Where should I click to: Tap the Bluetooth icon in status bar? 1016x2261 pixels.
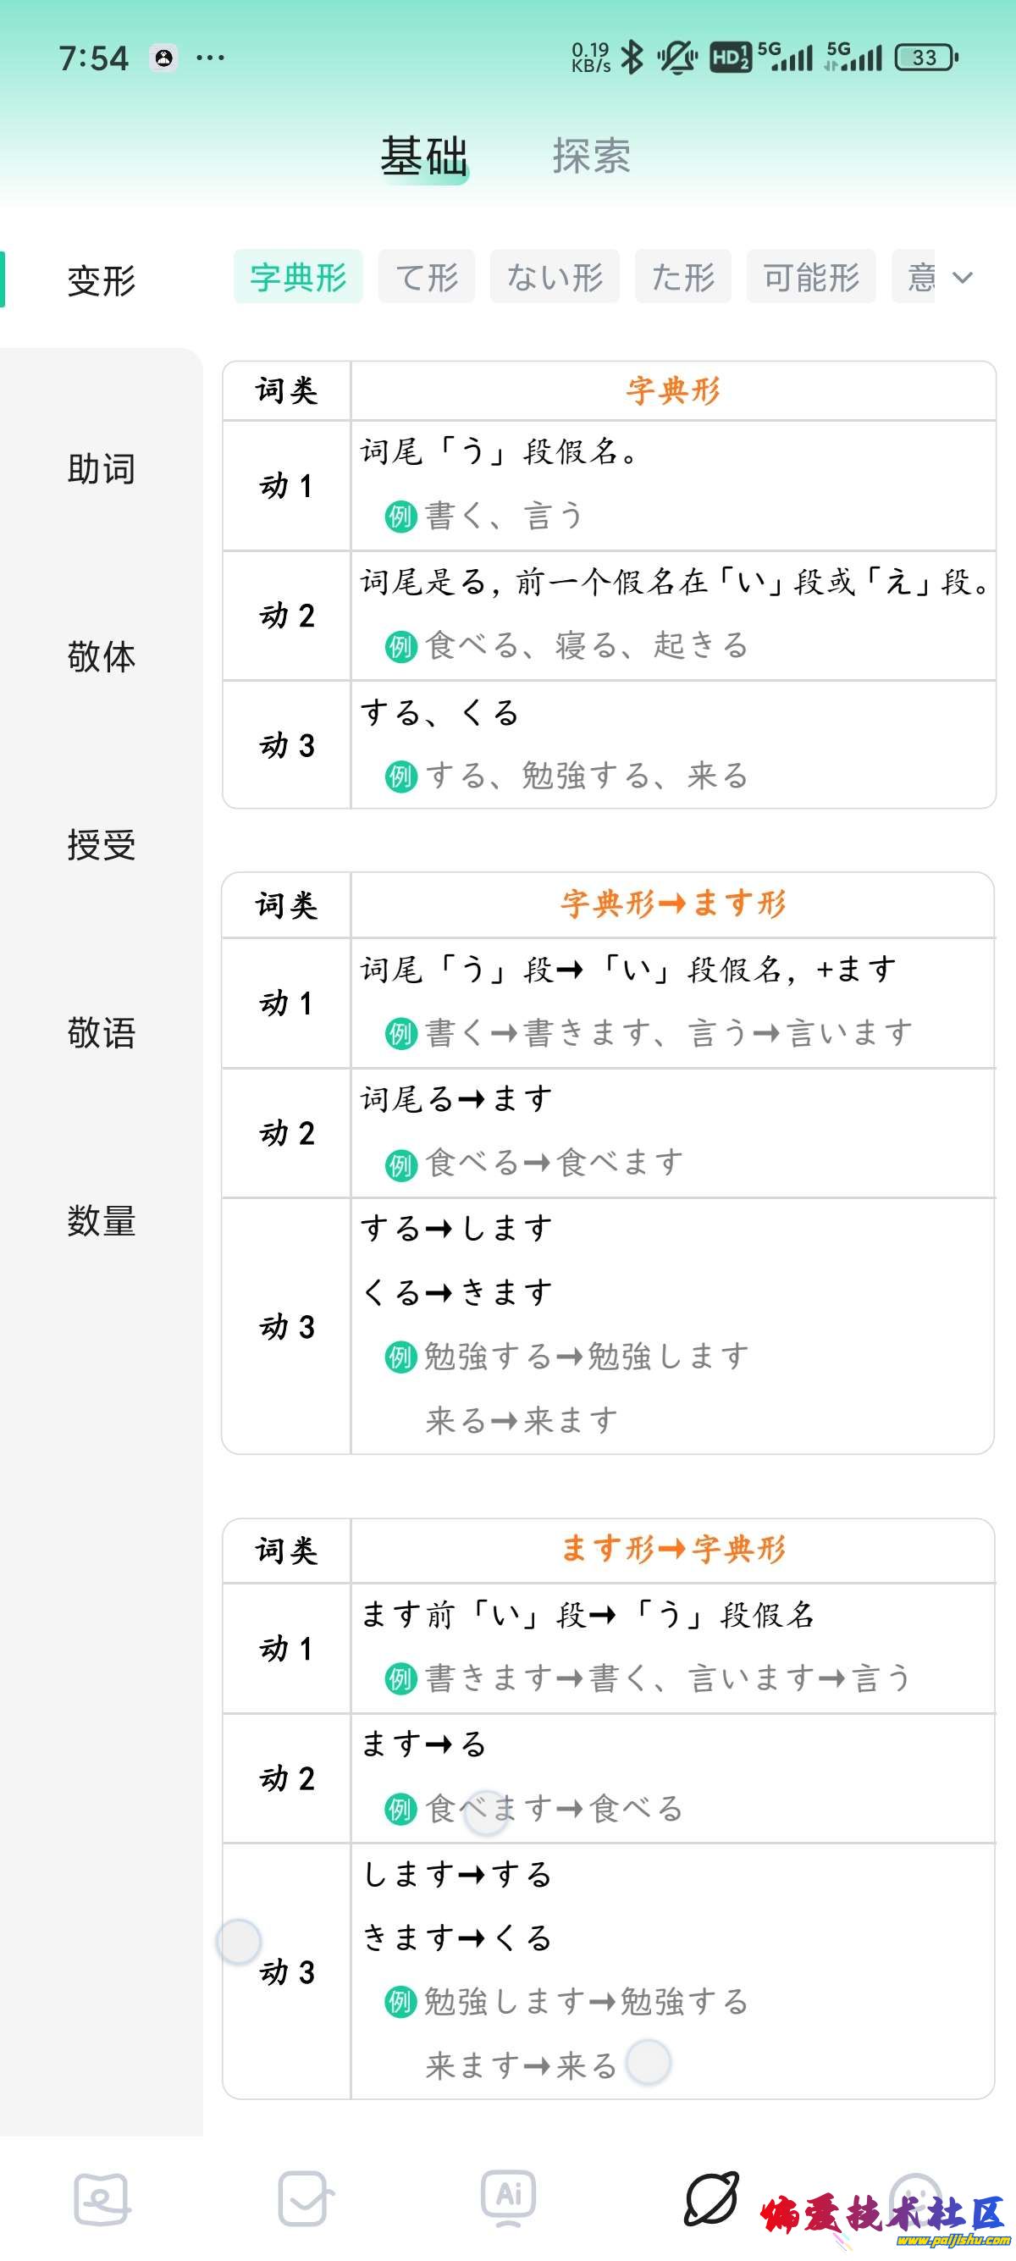coord(632,58)
